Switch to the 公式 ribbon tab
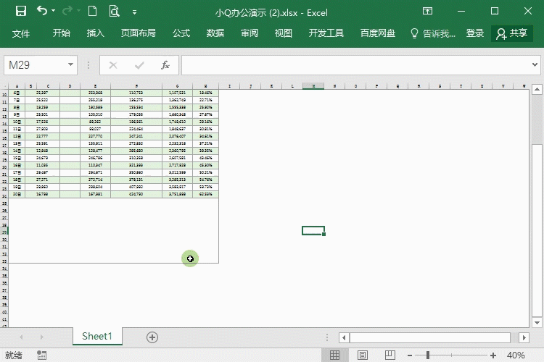Image resolution: width=544 pixels, height=362 pixels. pos(181,33)
